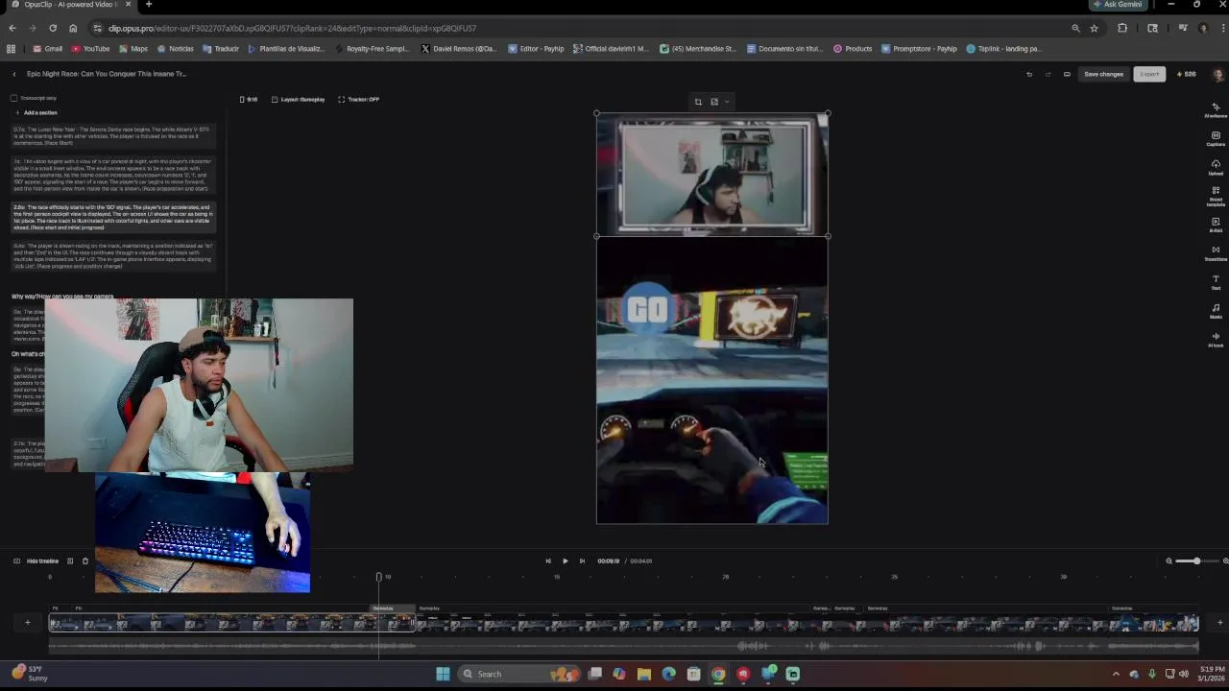1229x691 pixels.
Task: Redo the last edit
Action: (1048, 74)
